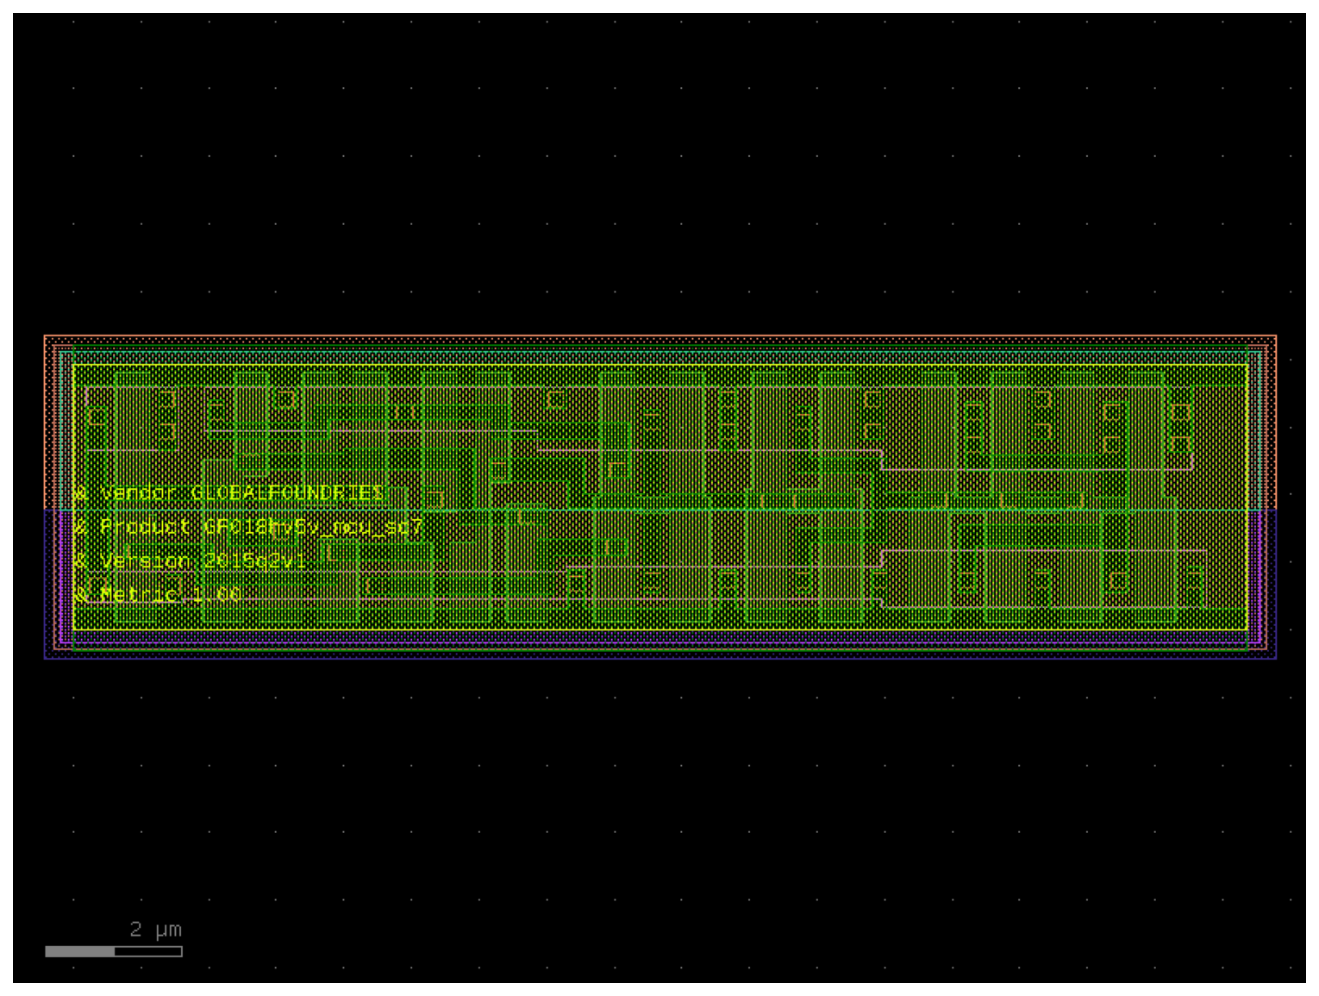The height and width of the screenshot is (996, 1319).
Task: Click the "& Metric 1.00" label
Action: tap(157, 595)
